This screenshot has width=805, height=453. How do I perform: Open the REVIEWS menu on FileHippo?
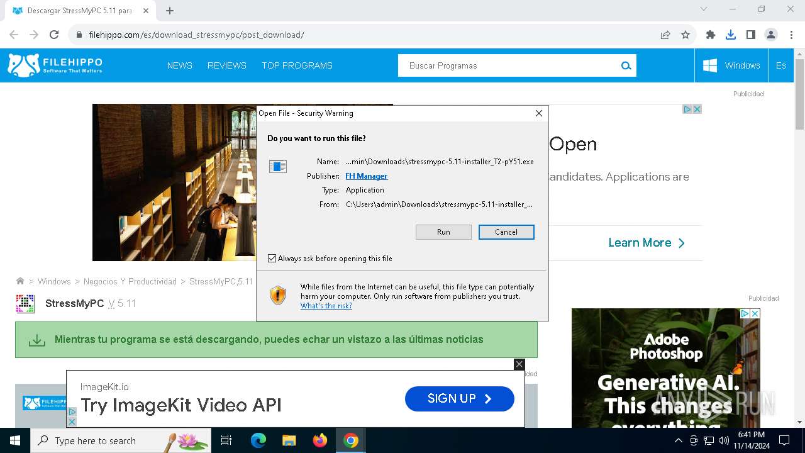(x=227, y=65)
